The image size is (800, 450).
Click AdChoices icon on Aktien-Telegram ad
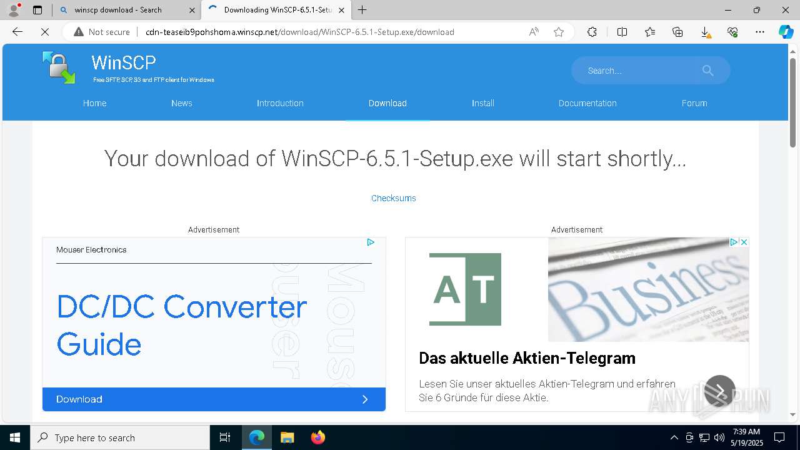(734, 242)
